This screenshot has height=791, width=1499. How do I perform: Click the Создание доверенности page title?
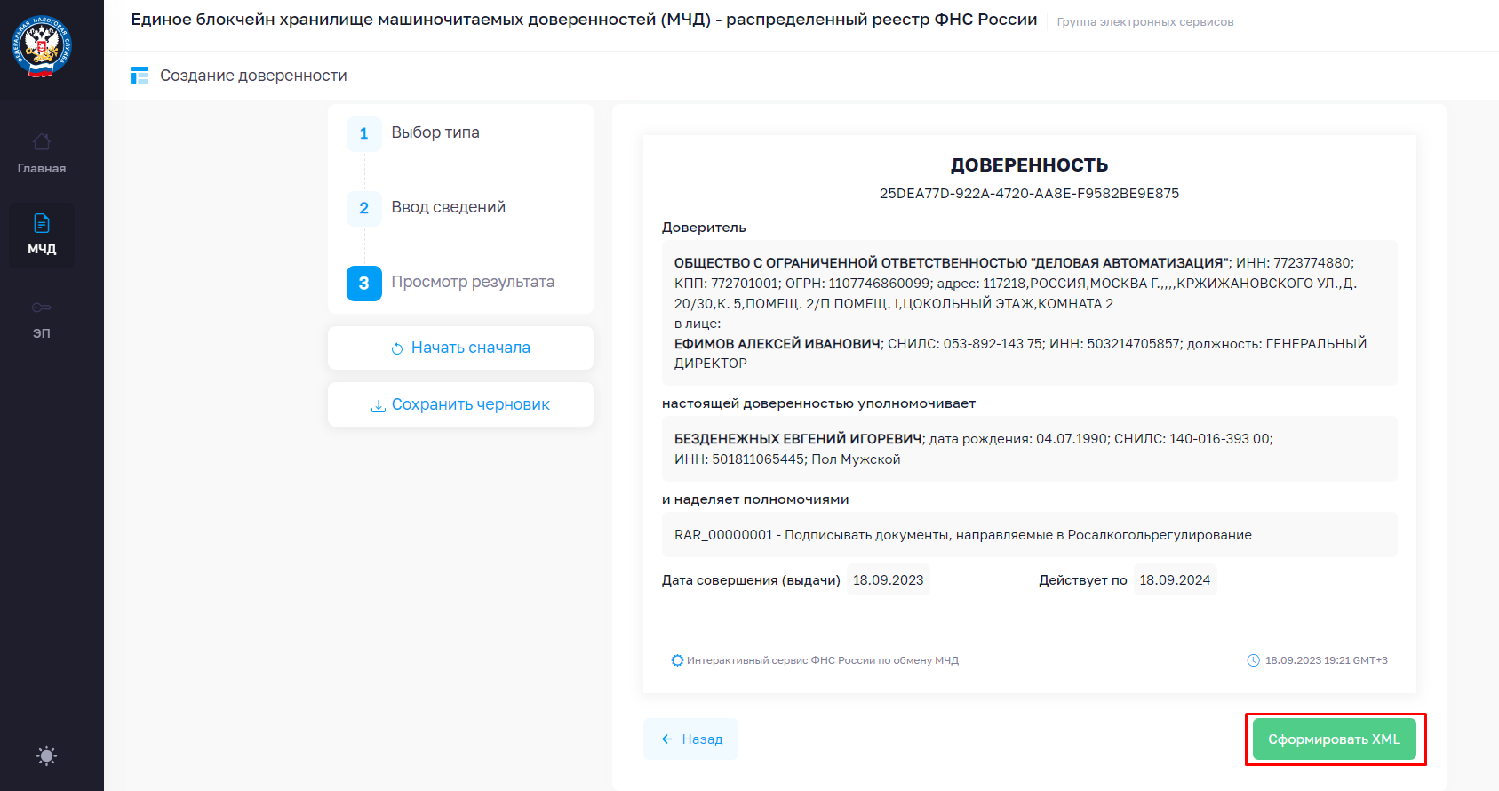pos(253,76)
